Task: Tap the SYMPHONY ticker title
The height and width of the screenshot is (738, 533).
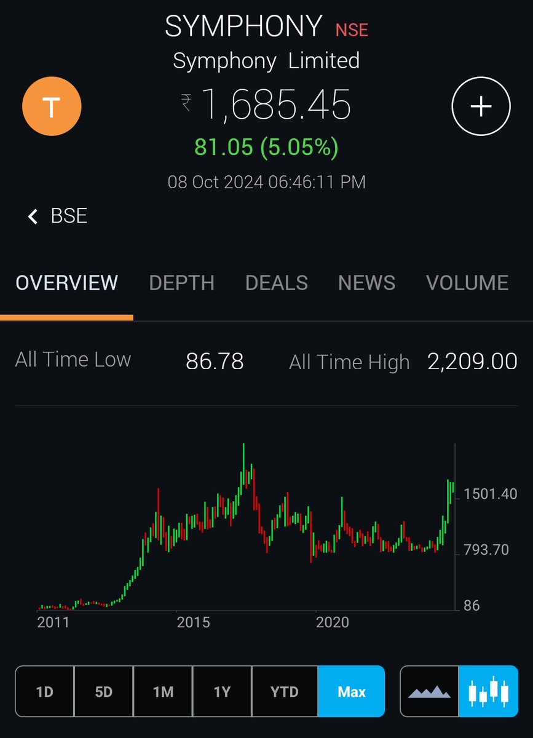Action: (243, 26)
